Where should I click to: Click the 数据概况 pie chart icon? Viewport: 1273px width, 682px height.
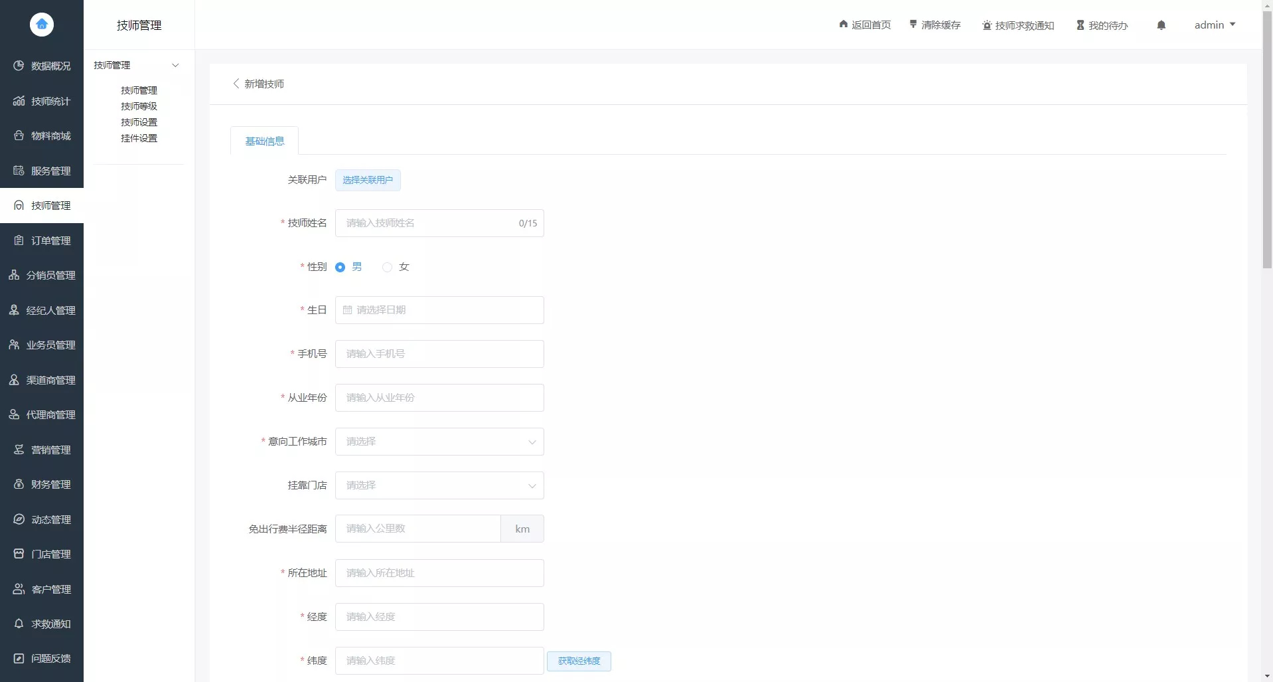coord(19,66)
